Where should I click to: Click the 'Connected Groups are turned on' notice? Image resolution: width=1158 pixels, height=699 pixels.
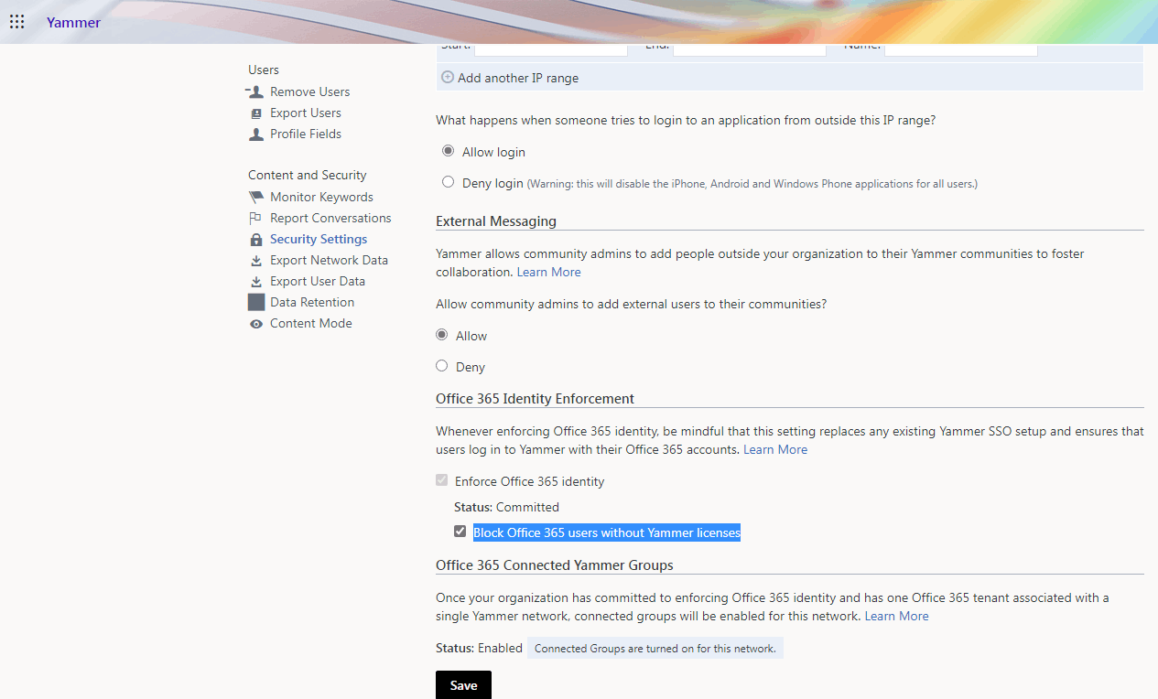pos(655,649)
